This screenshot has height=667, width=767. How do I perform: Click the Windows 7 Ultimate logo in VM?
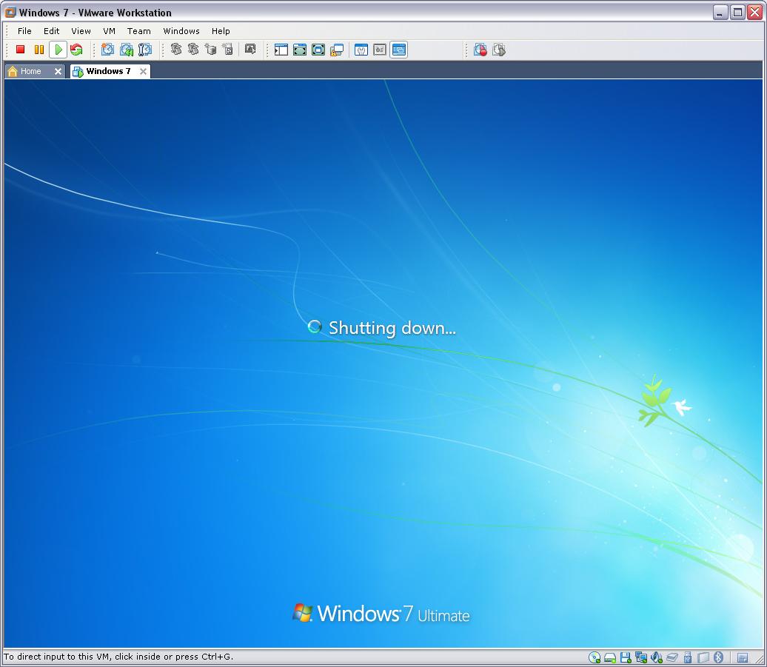pos(381,613)
